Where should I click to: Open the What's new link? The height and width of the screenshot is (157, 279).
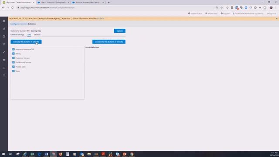211,14
